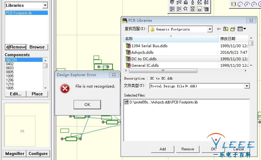Select General IC.ddb file

pos(142,65)
